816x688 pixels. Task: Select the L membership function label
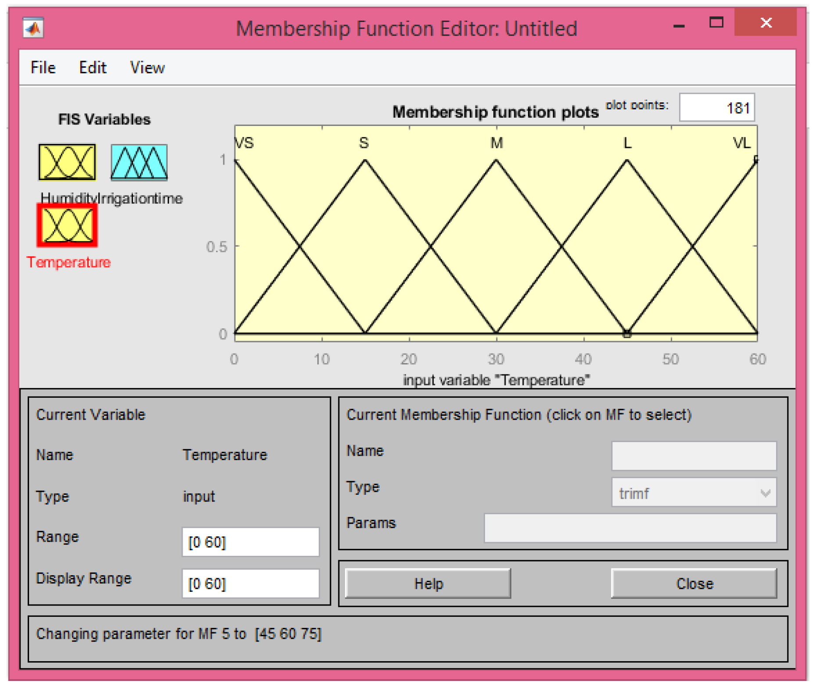(627, 143)
